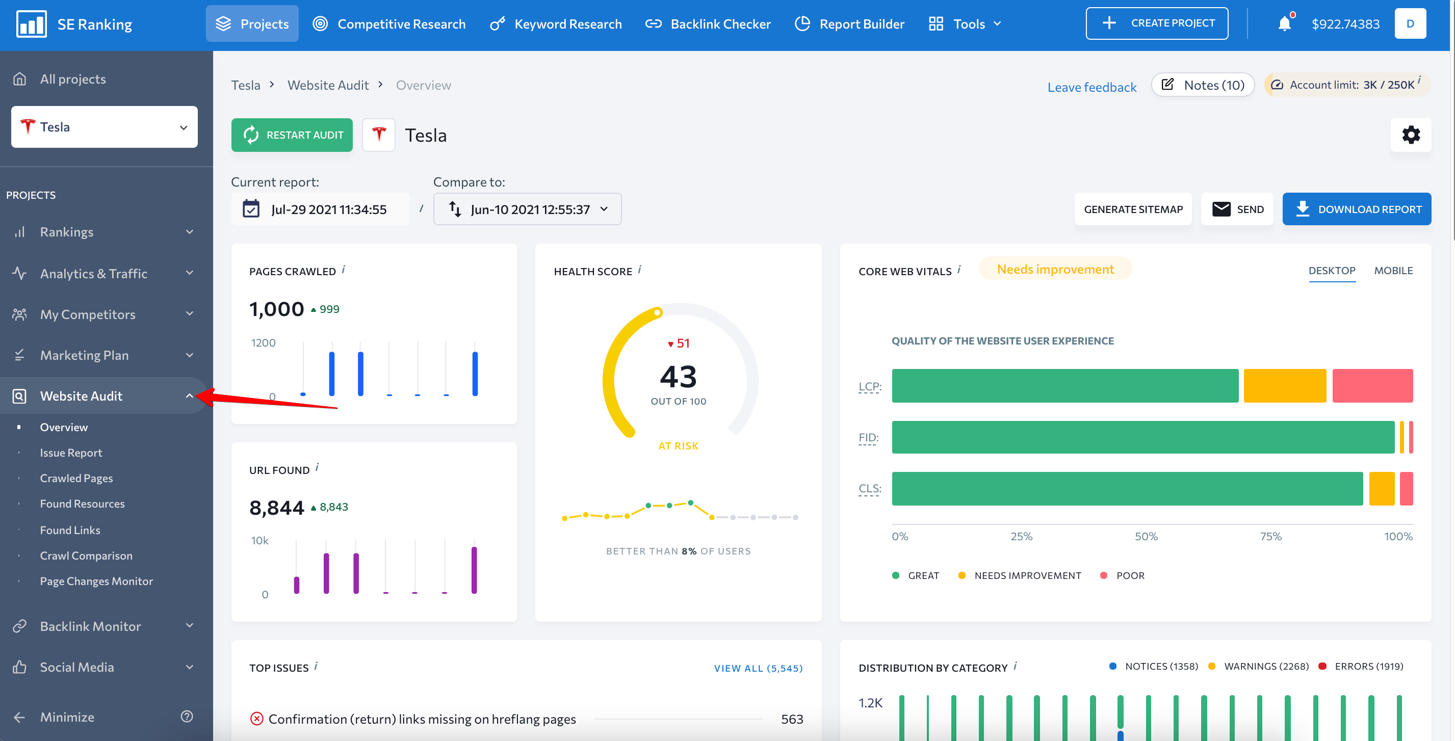The height and width of the screenshot is (741, 1455).
Task: Click the red LCP poor bar segment
Action: click(1372, 386)
